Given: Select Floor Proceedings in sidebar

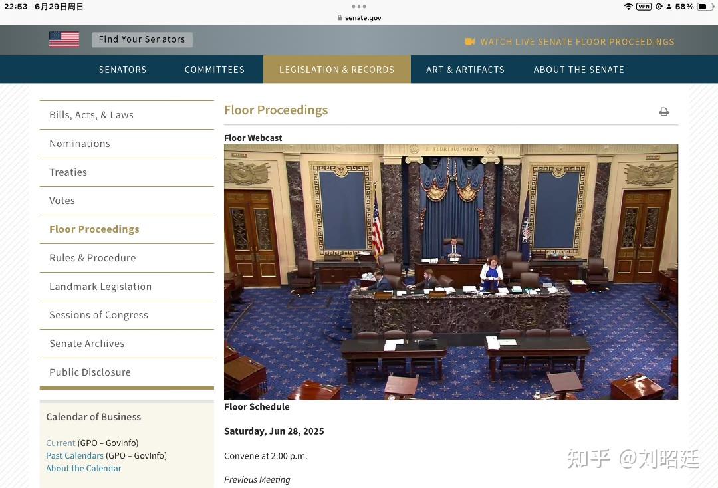Looking at the screenshot, I should click(x=127, y=229).
